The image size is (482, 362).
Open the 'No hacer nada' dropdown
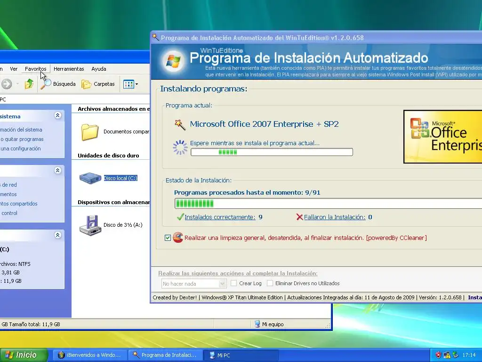[x=193, y=283]
